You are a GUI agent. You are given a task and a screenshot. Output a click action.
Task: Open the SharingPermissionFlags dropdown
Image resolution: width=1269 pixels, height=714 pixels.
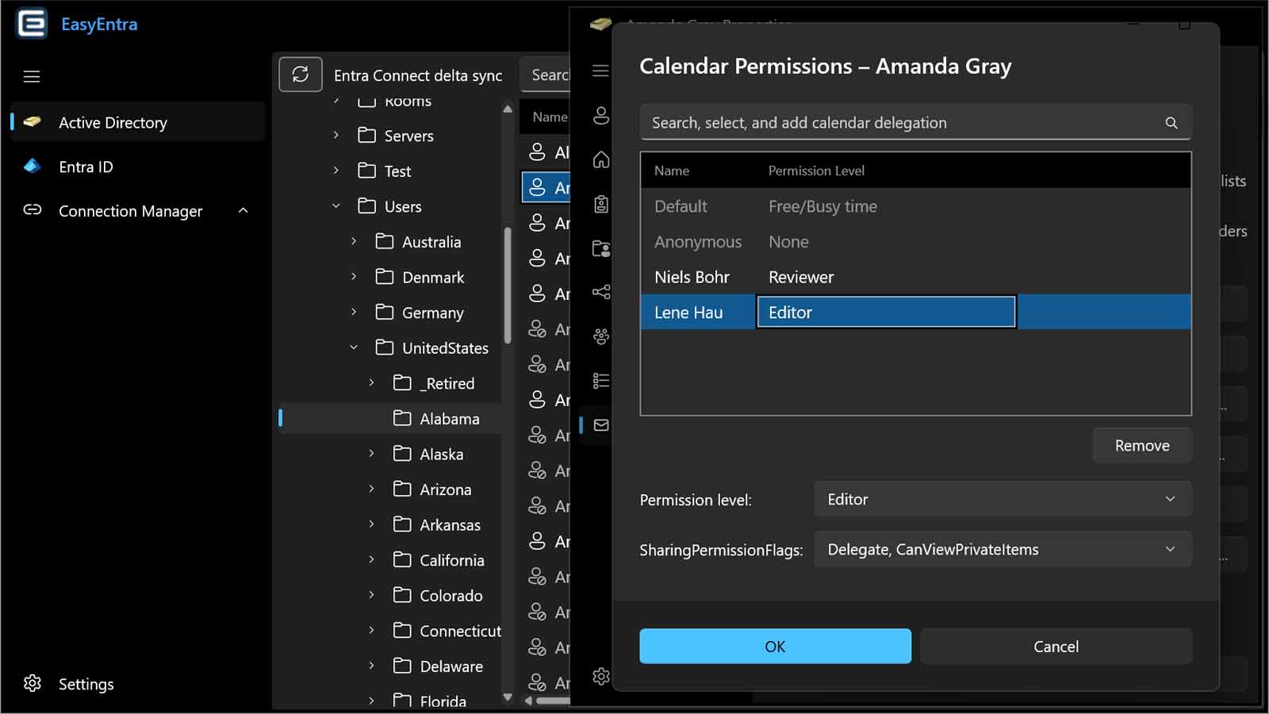tap(1003, 550)
